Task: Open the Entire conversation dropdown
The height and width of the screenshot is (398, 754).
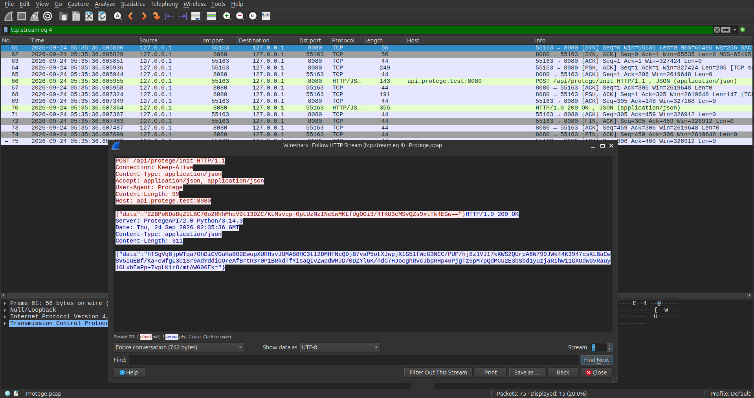Action: tap(179, 347)
